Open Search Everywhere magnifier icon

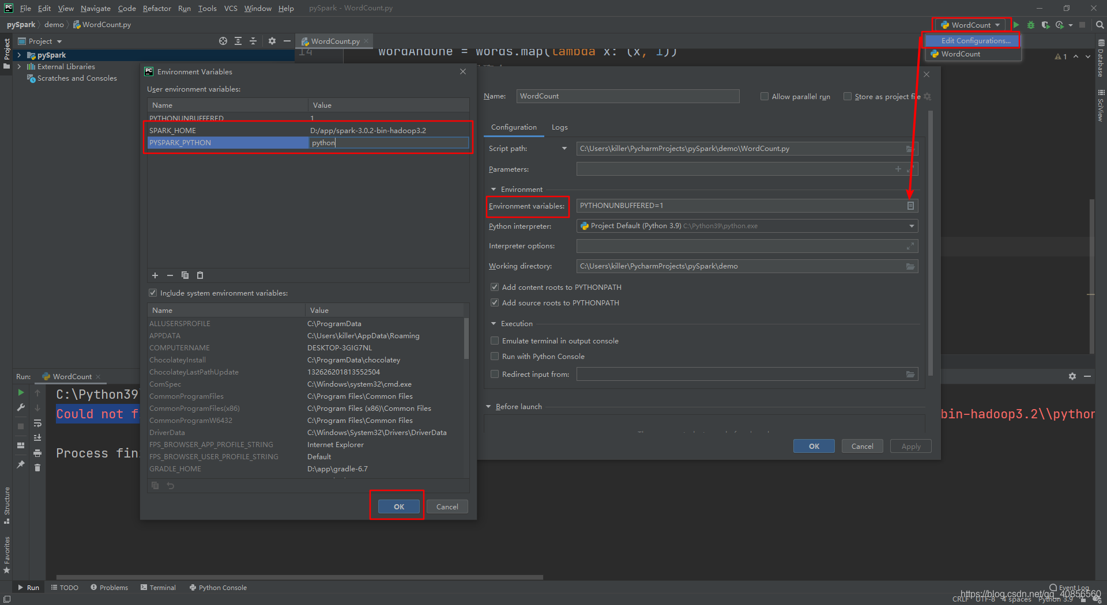(1100, 25)
